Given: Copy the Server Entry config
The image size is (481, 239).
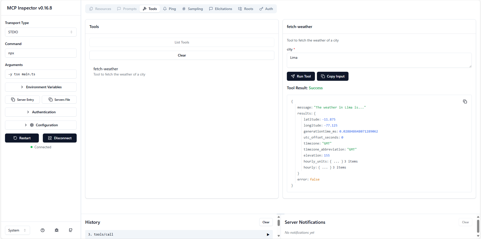Looking at the screenshot, I should [23, 99].
